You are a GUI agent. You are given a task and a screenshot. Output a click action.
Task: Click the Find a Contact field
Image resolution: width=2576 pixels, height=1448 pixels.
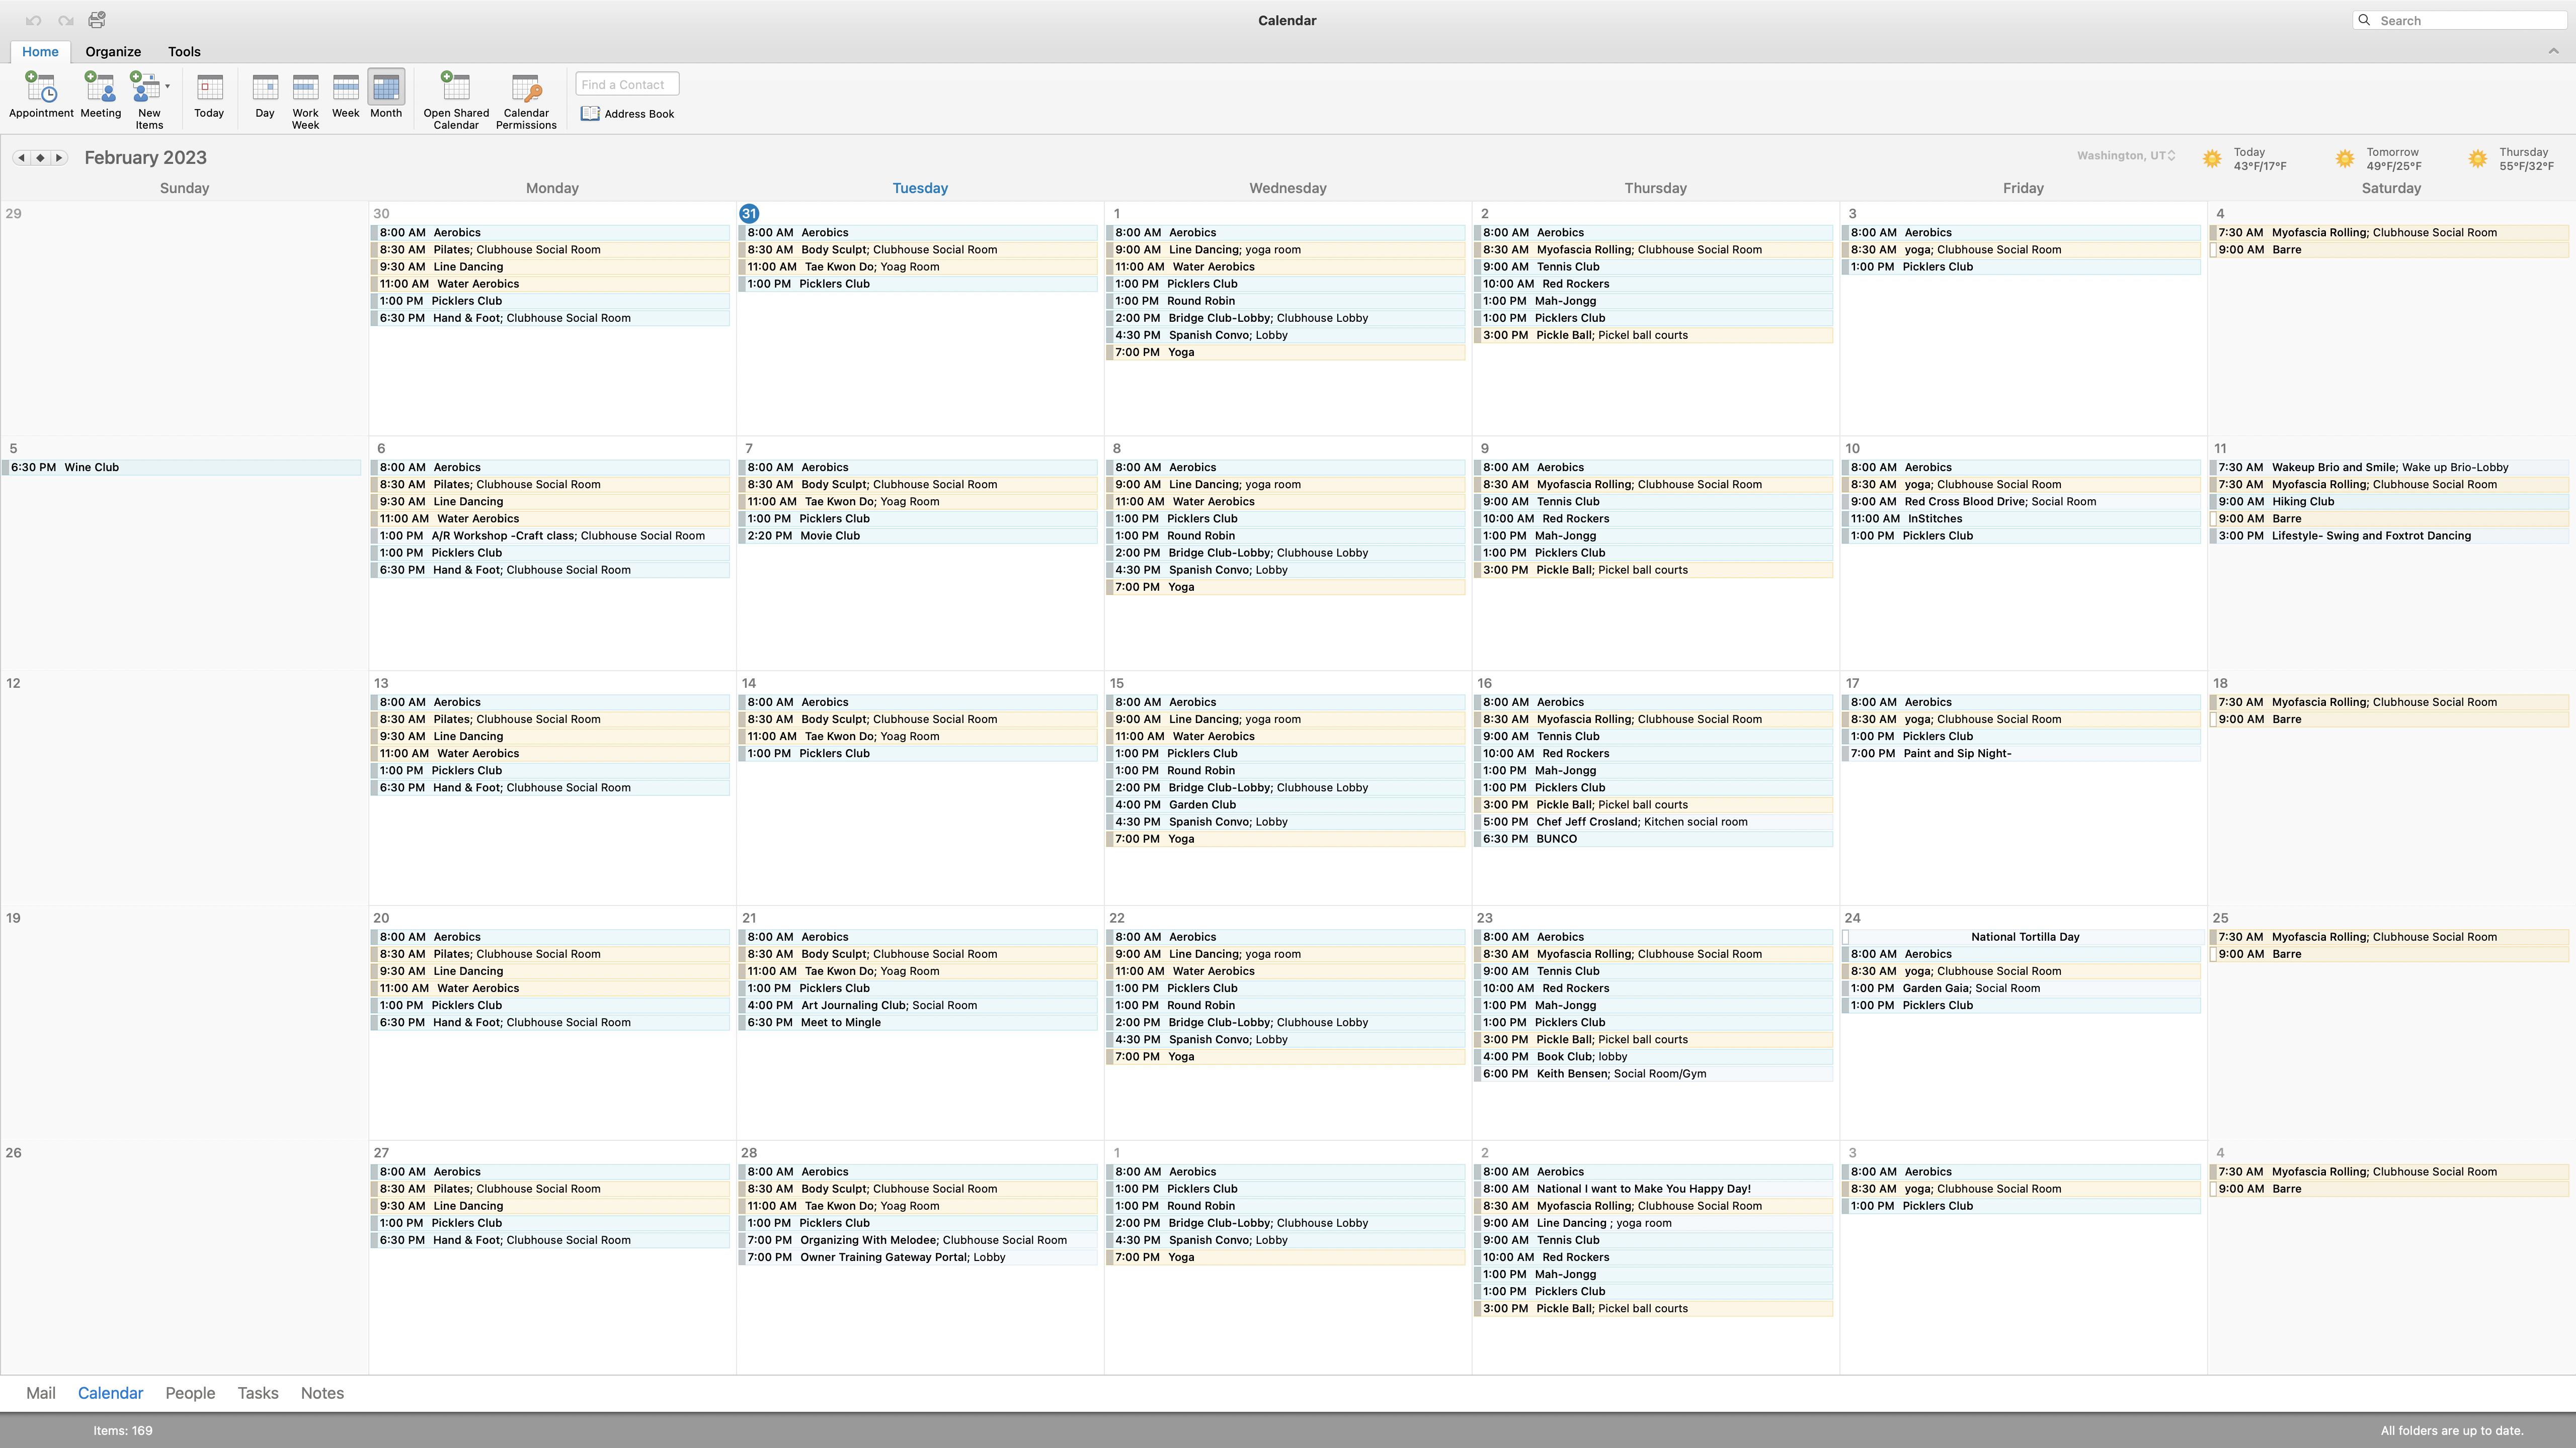click(627, 84)
